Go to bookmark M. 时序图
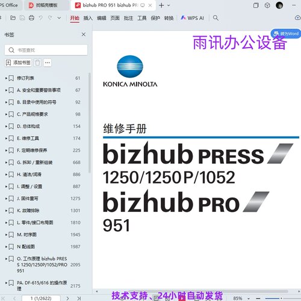 (x=26, y=235)
